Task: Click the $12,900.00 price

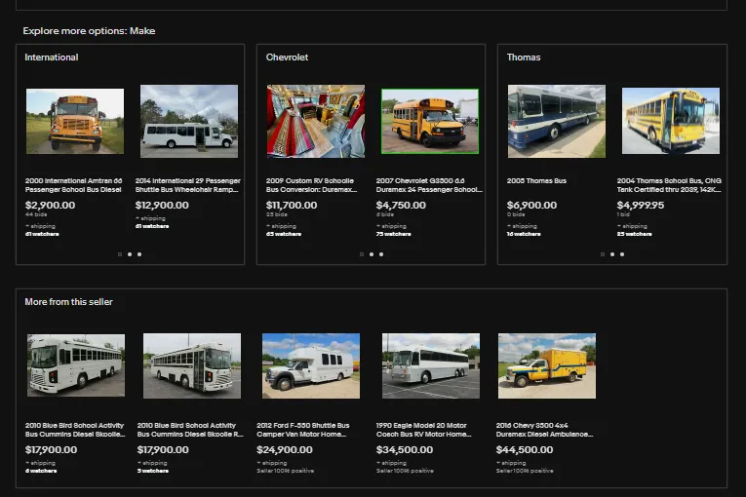Action: [x=162, y=205]
